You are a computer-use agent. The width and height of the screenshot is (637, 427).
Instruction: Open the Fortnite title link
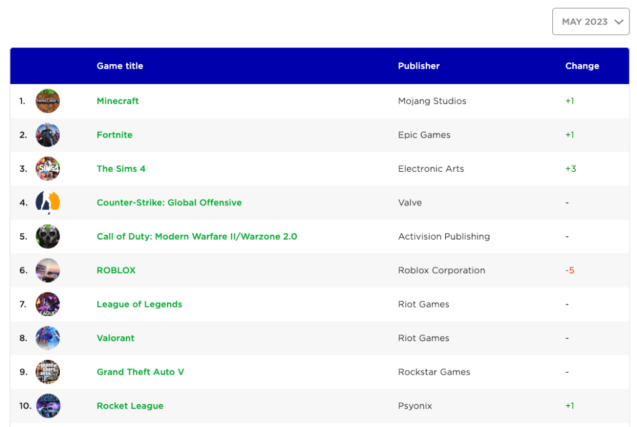coord(115,135)
